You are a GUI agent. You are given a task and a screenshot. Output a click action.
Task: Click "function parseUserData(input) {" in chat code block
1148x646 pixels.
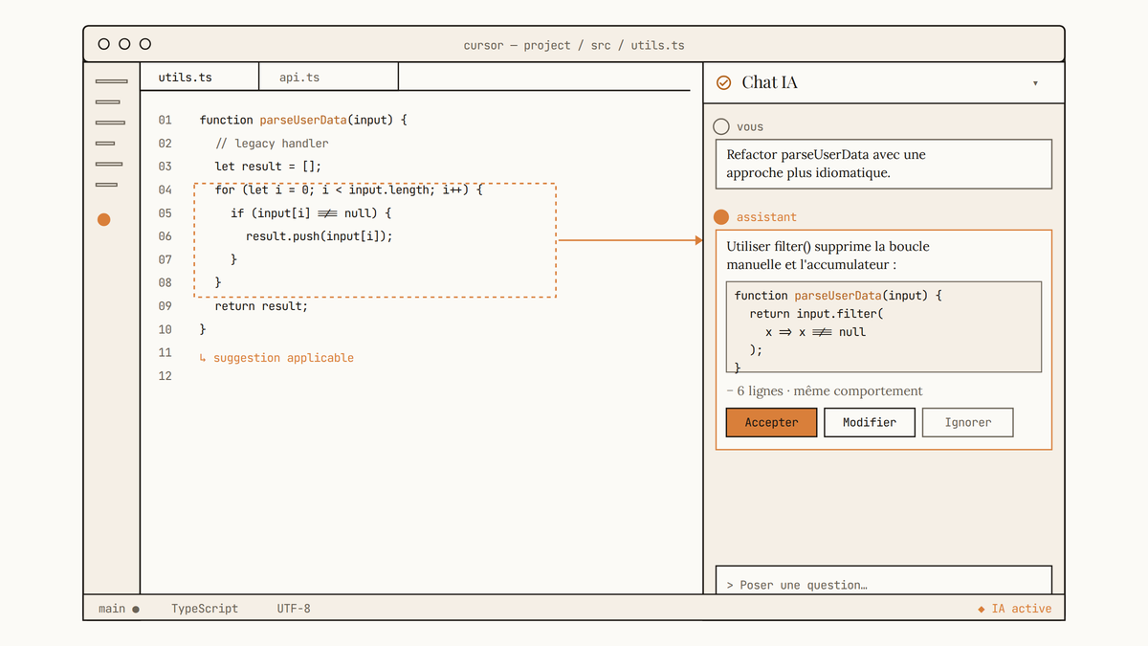838,296
